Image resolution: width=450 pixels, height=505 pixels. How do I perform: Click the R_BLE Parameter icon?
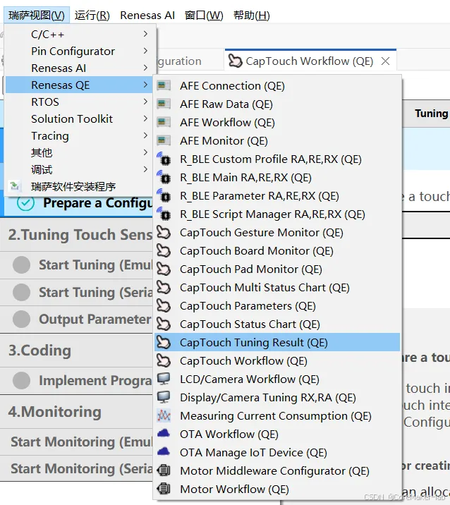tap(164, 195)
